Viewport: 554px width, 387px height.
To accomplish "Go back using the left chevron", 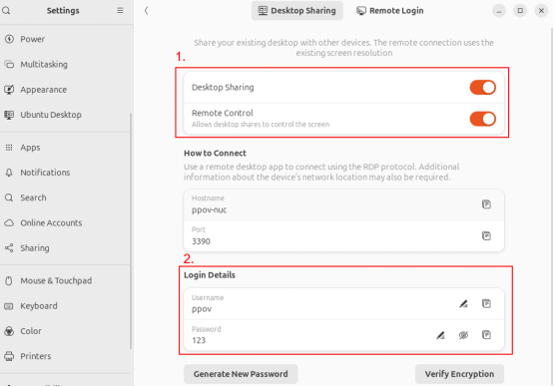I will coord(147,11).
